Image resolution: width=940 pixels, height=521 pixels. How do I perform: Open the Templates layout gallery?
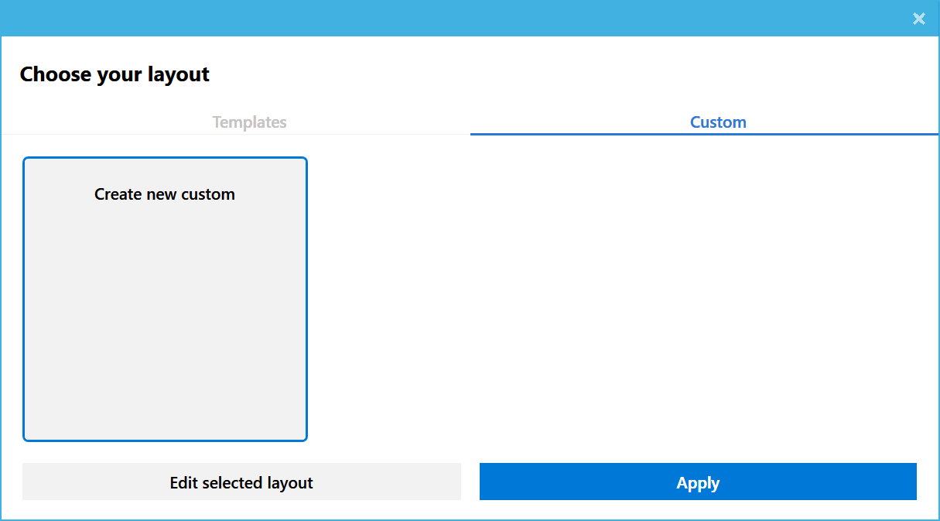tap(249, 122)
